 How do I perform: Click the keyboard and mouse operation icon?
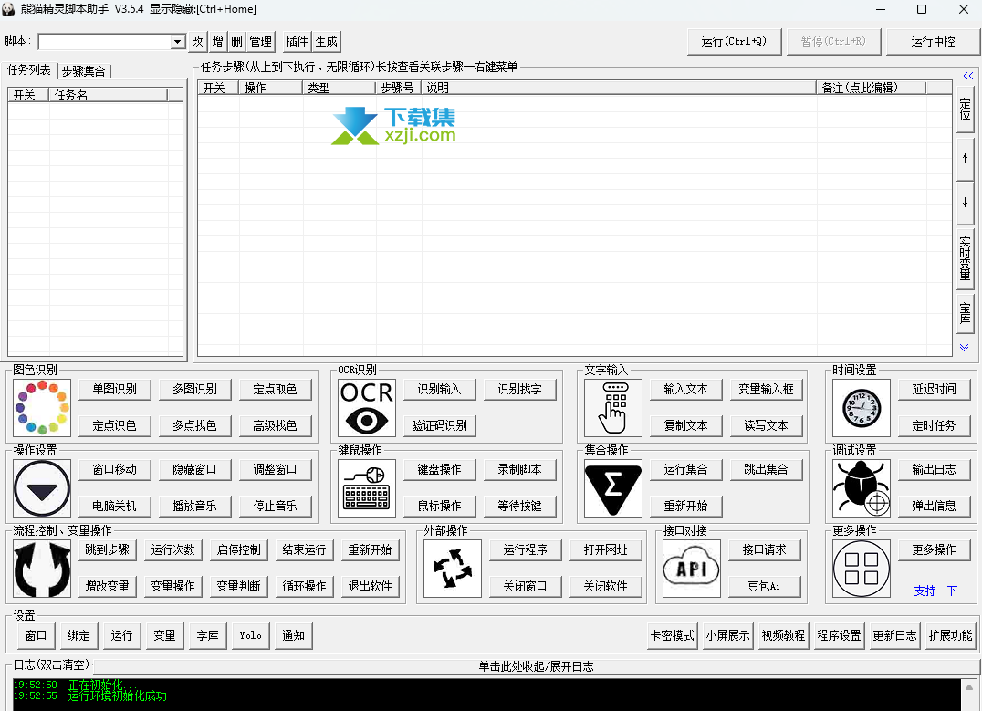pos(367,488)
